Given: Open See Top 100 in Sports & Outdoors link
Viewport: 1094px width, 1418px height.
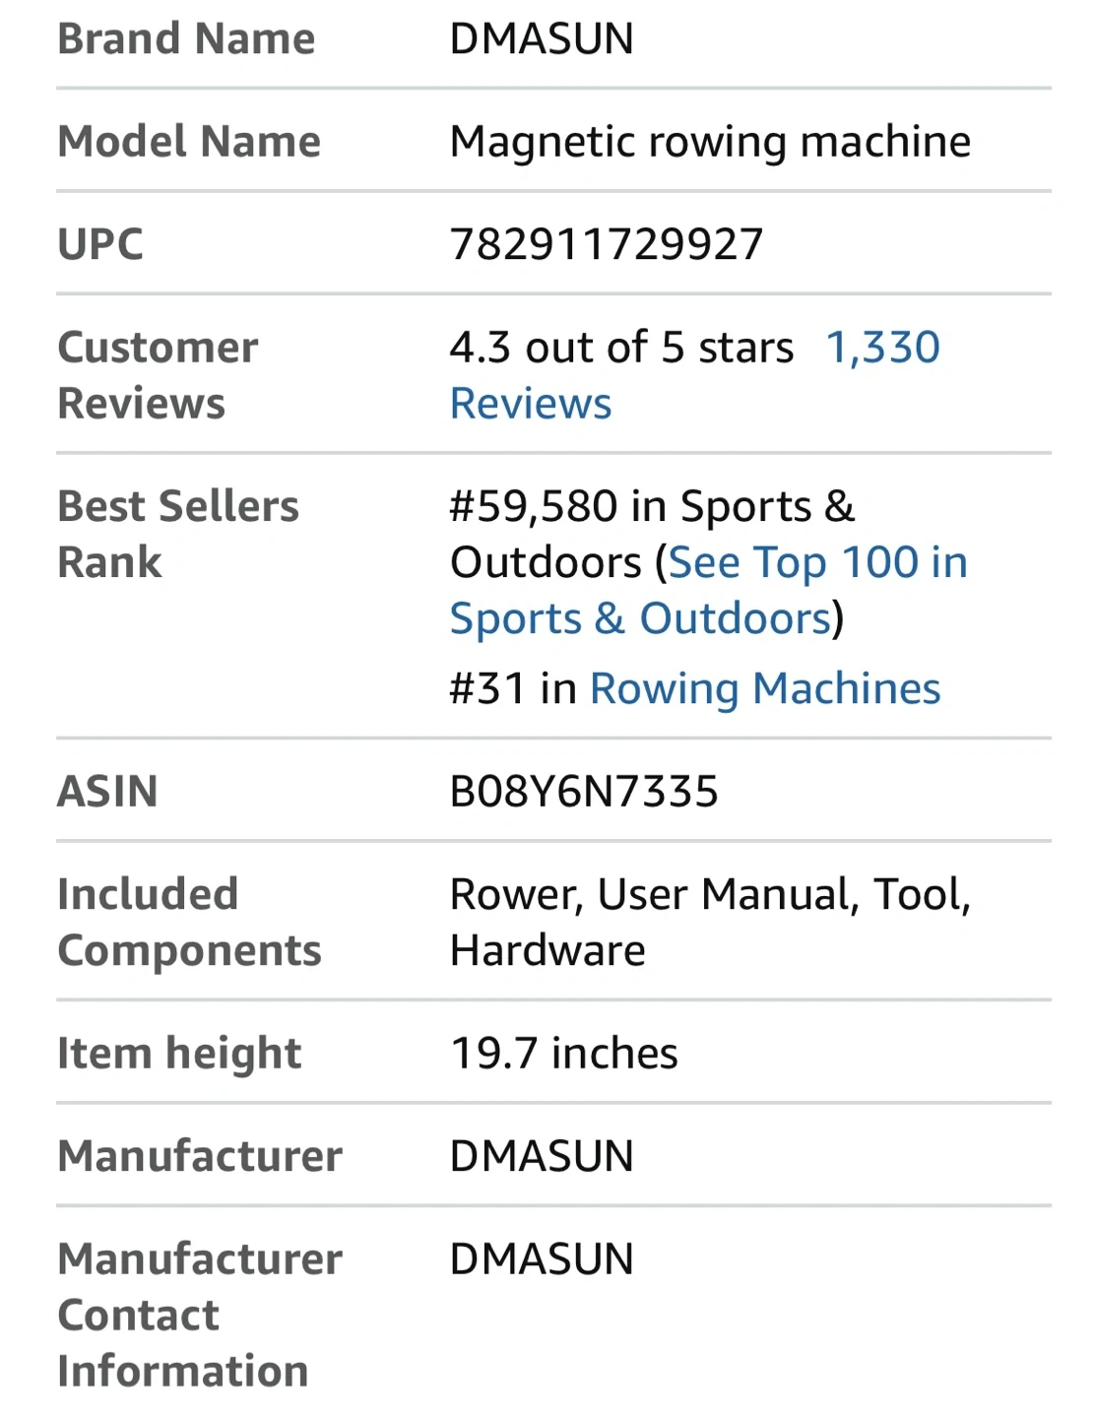Looking at the screenshot, I should click(817, 563).
